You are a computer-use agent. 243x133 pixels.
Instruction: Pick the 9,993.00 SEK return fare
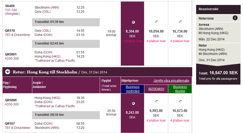157,102
